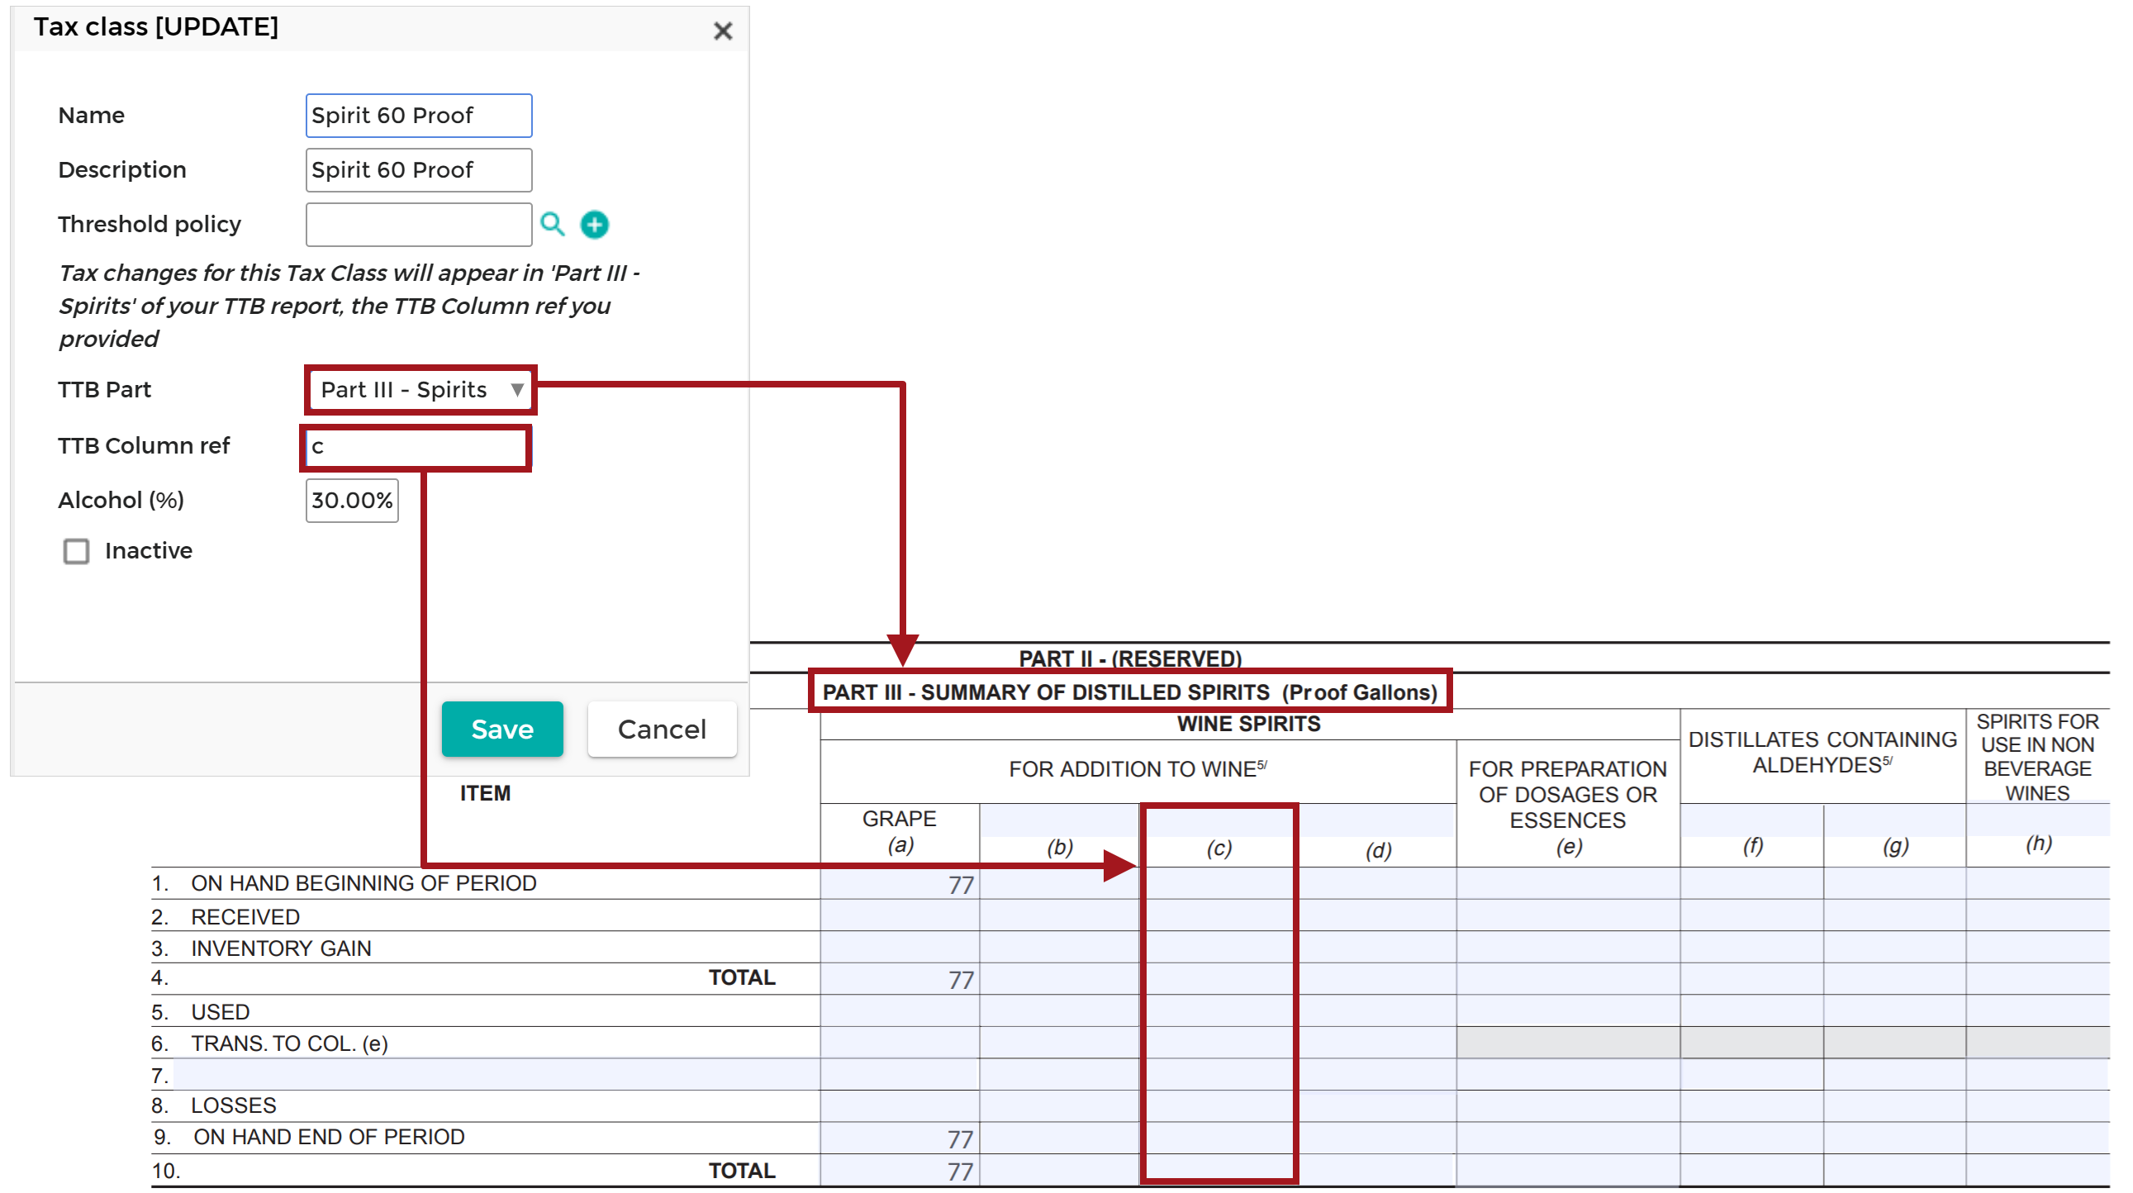Cancel the tax class update
This screenshot has height=1193, width=2133.
coord(662,730)
